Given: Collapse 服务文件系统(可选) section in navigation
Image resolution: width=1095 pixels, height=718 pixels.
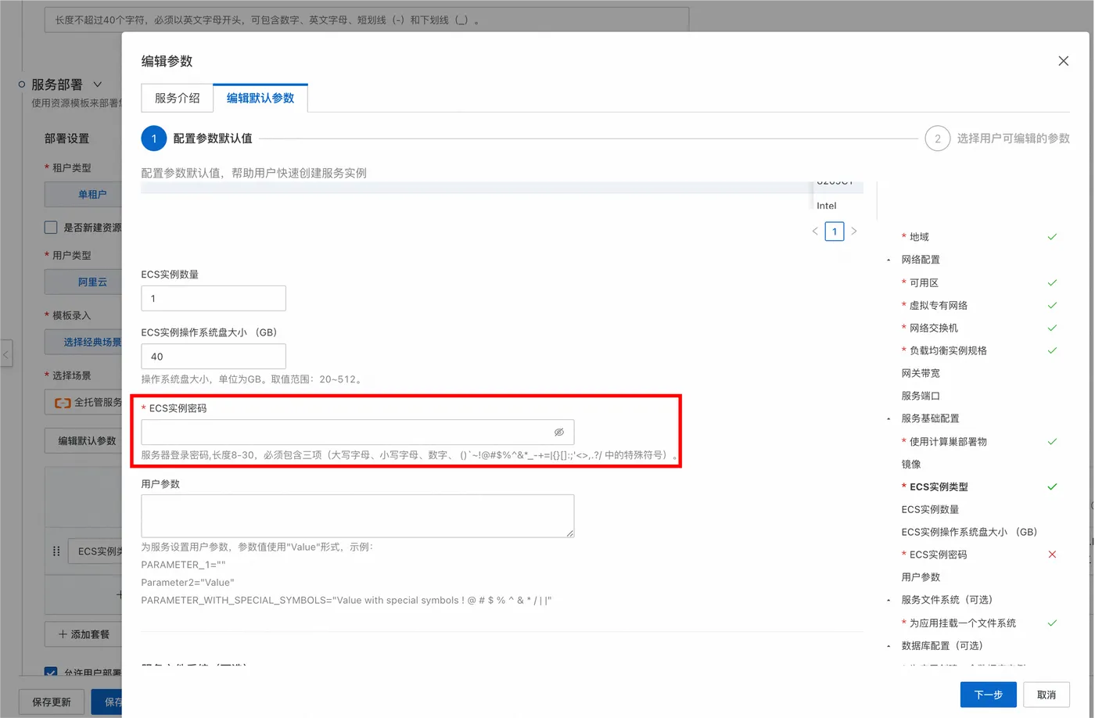Looking at the screenshot, I should 889,601.
